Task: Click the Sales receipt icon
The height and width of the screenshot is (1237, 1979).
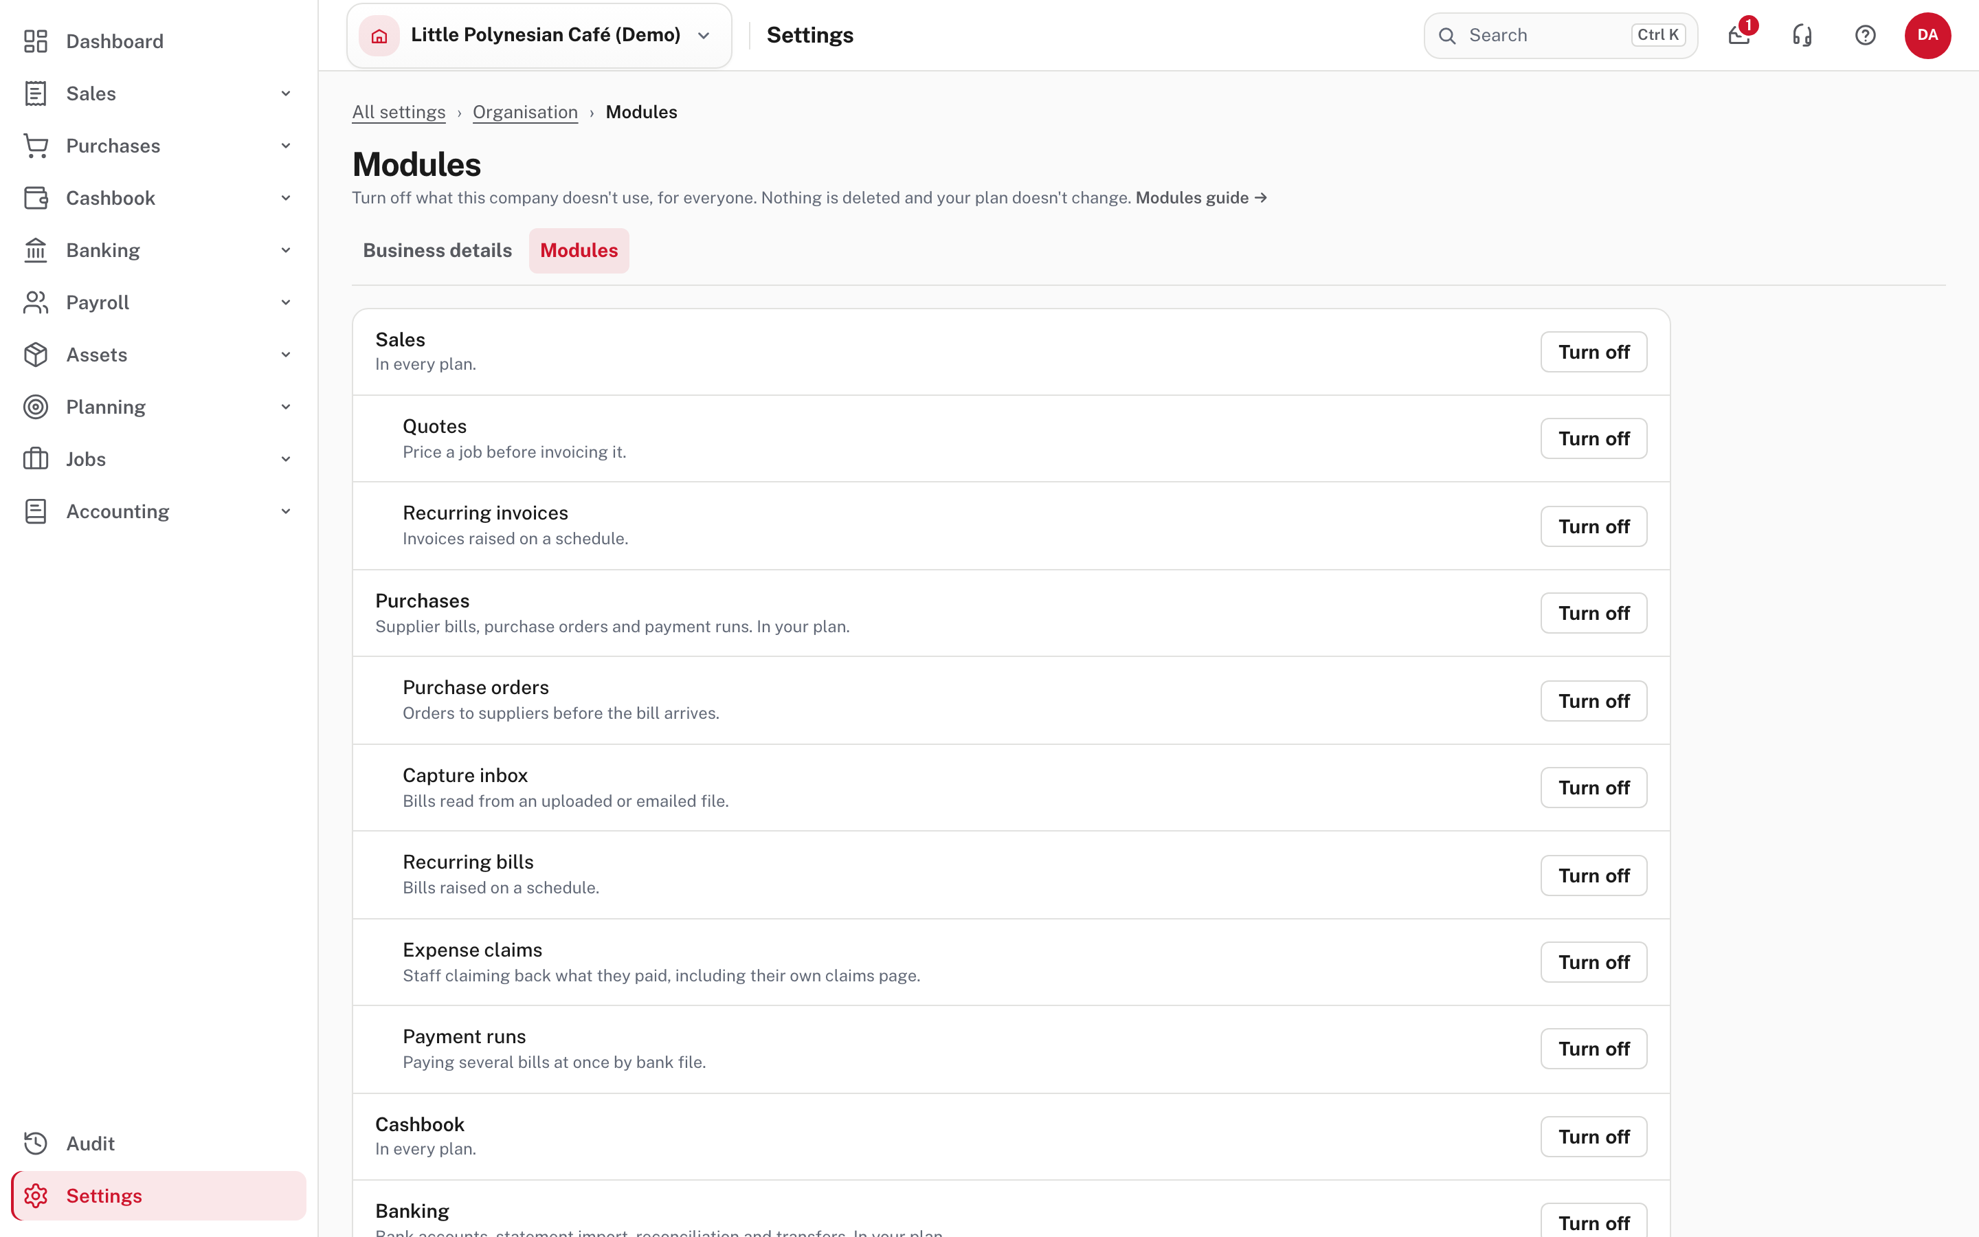Action: tap(35, 93)
